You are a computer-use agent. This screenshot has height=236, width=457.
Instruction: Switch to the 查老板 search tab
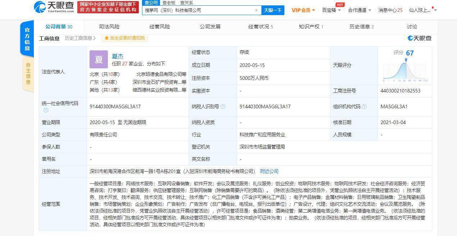coord(169,3)
